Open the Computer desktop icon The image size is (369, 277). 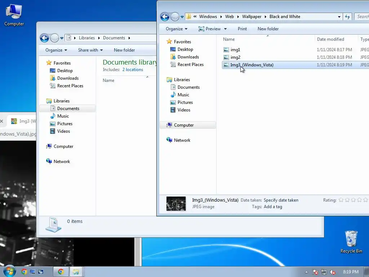(14, 15)
